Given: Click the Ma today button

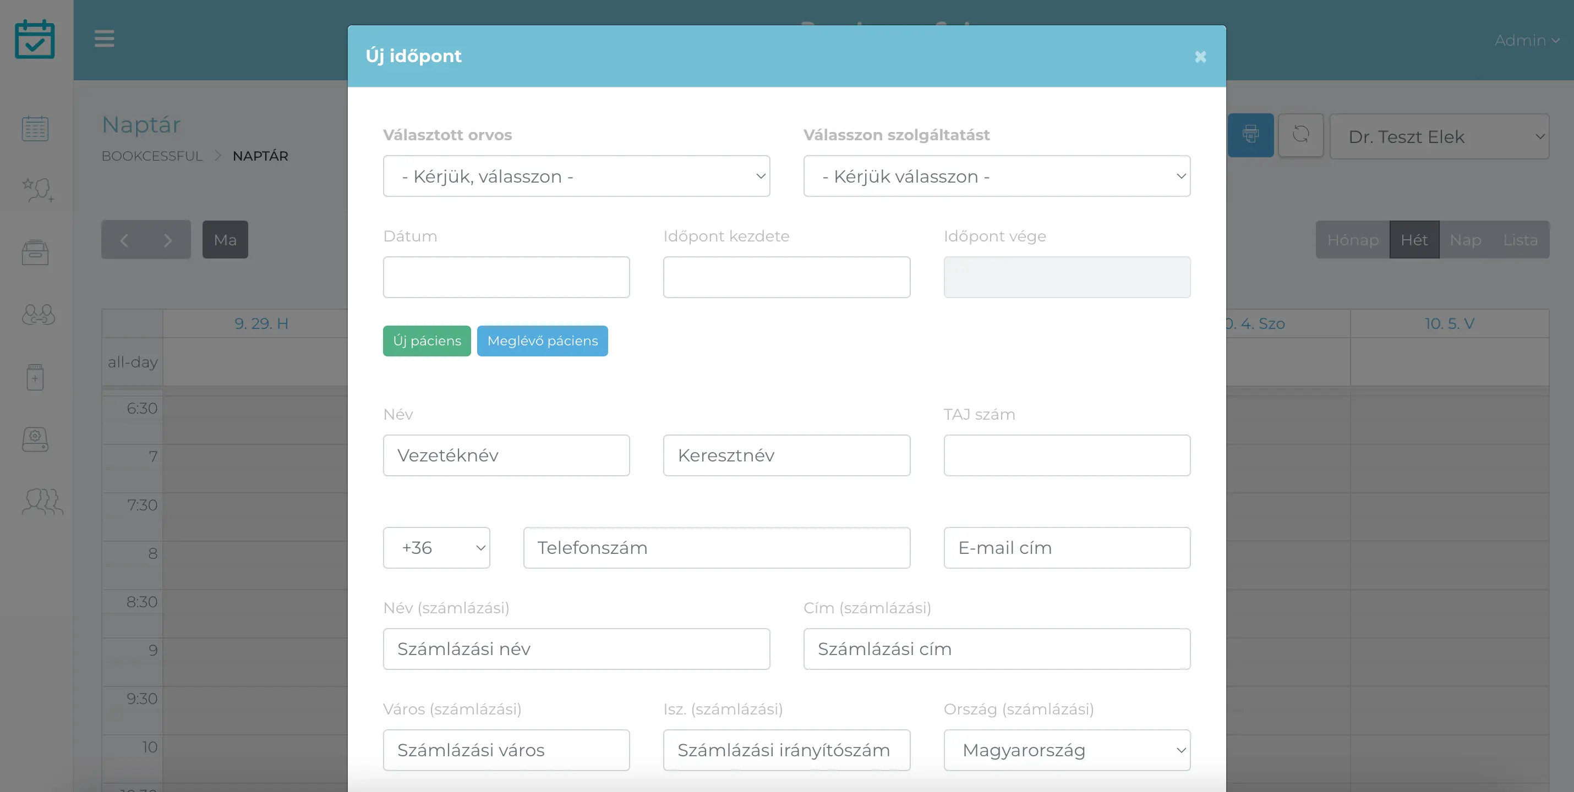Looking at the screenshot, I should pyautogui.click(x=225, y=240).
